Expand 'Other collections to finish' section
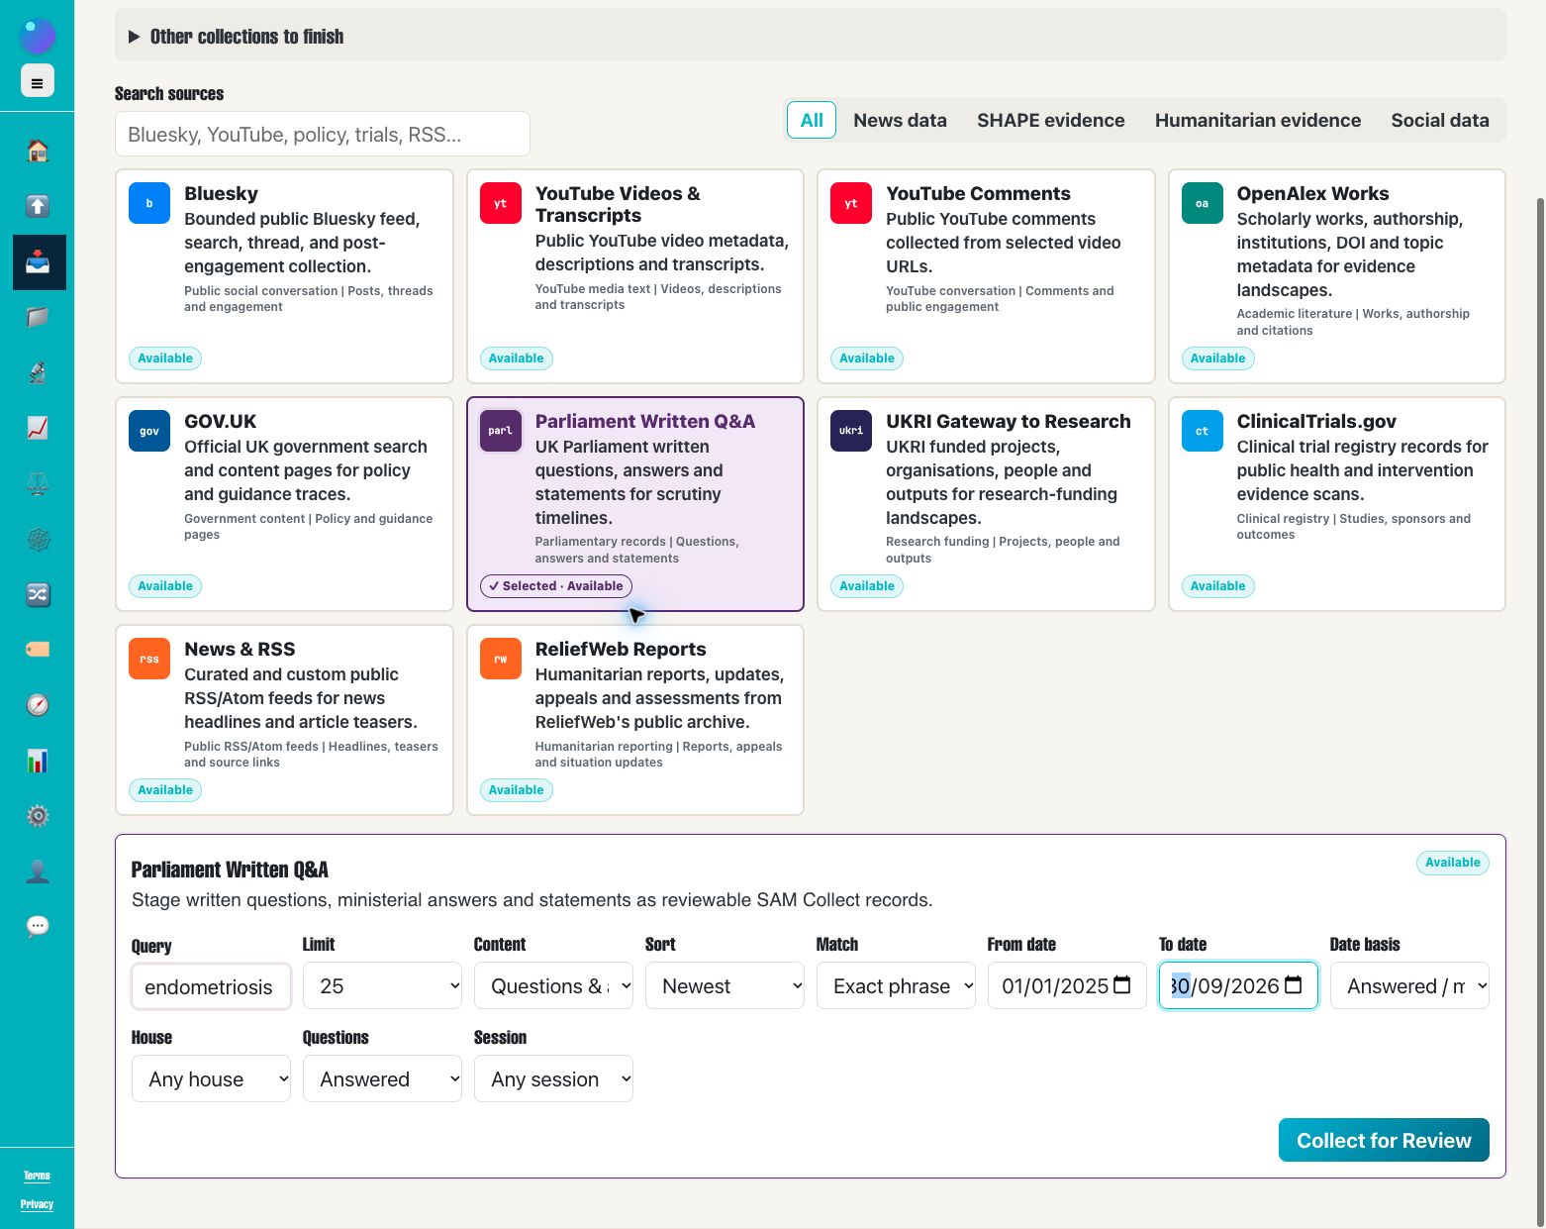Image resolution: width=1546 pixels, height=1229 pixels. pos(811,37)
